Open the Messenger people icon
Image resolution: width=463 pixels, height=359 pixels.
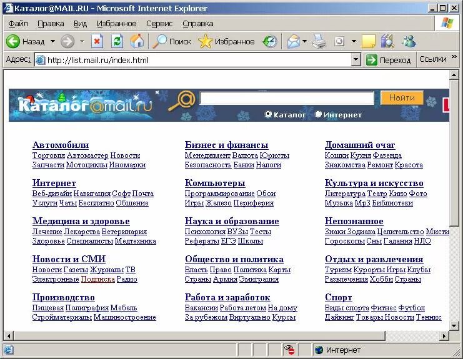coord(409,41)
